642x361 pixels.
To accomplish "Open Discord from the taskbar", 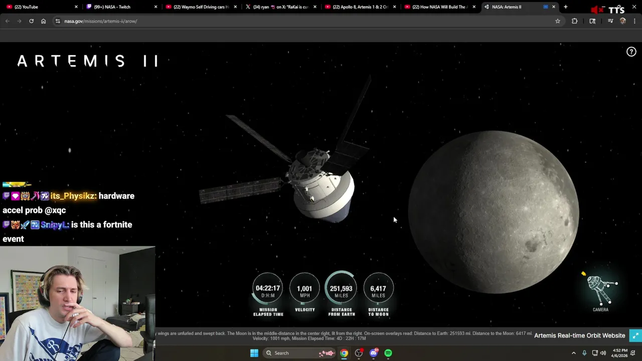I will [x=373, y=353].
